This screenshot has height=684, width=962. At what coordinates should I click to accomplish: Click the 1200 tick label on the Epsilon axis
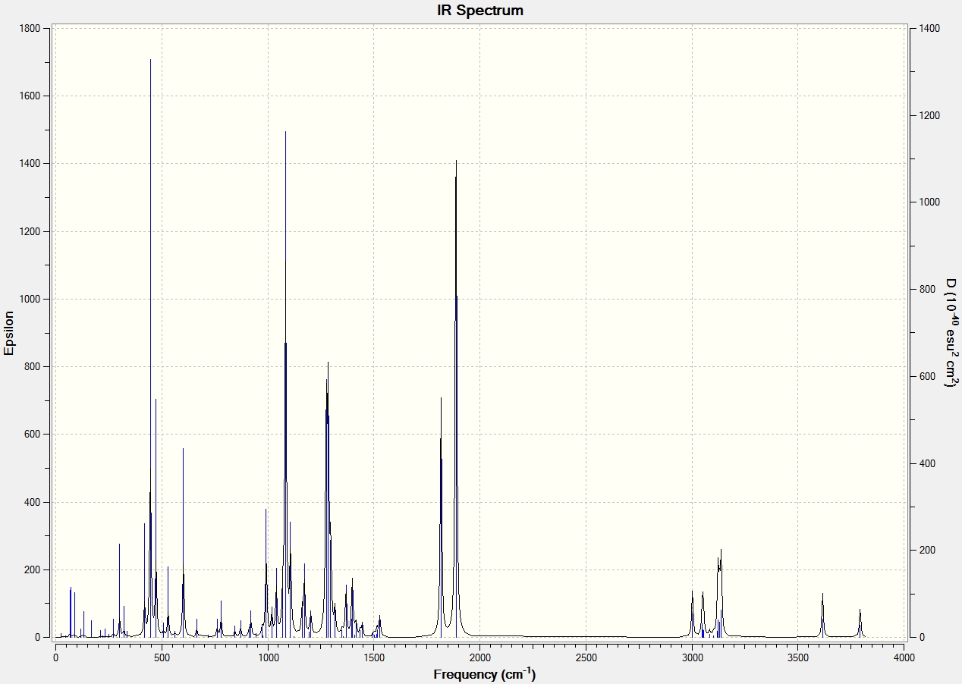[x=31, y=232]
